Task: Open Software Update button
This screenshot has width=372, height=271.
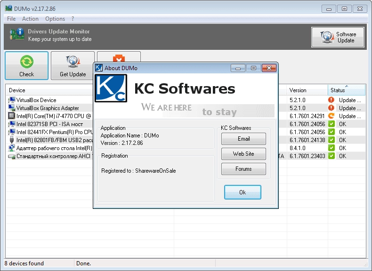Action: tap(338, 37)
